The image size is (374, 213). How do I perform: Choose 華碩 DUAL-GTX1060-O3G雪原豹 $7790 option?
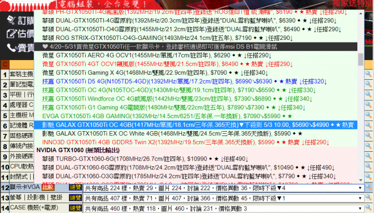coord(196,176)
